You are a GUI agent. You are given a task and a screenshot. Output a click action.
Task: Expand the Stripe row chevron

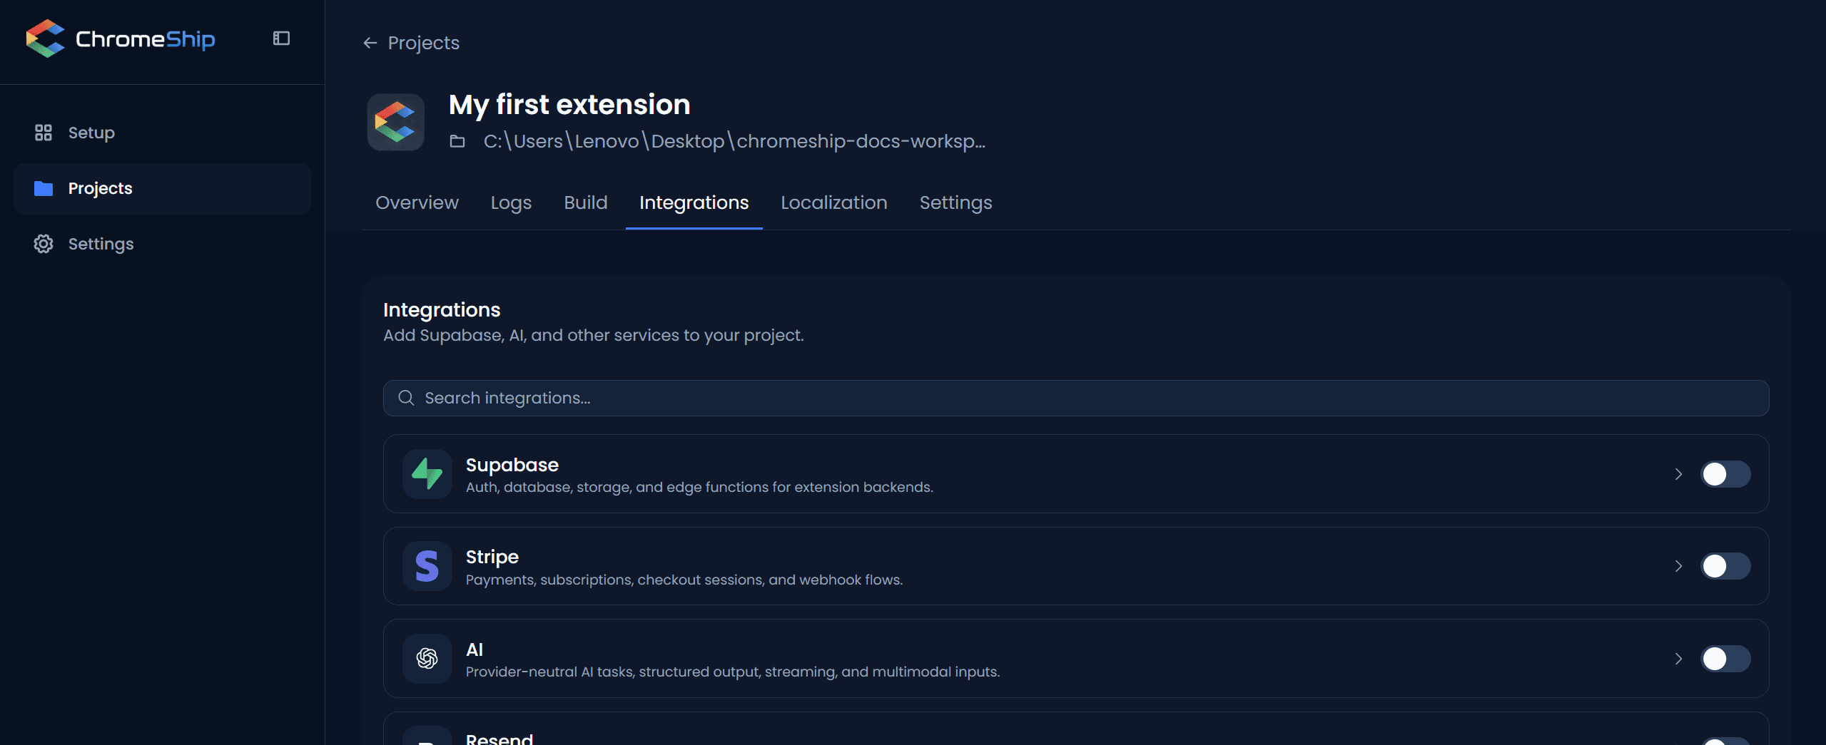[1678, 566]
